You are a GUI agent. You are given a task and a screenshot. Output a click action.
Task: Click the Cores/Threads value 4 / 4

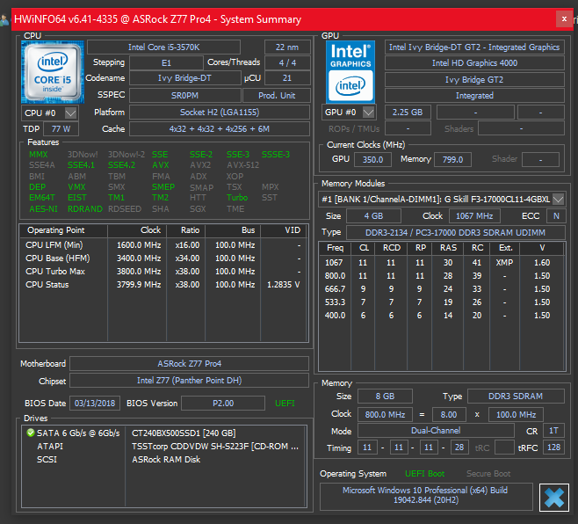[x=287, y=62]
